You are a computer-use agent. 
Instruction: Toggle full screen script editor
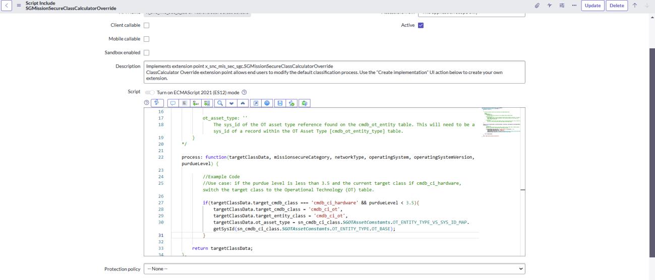pos(256,102)
